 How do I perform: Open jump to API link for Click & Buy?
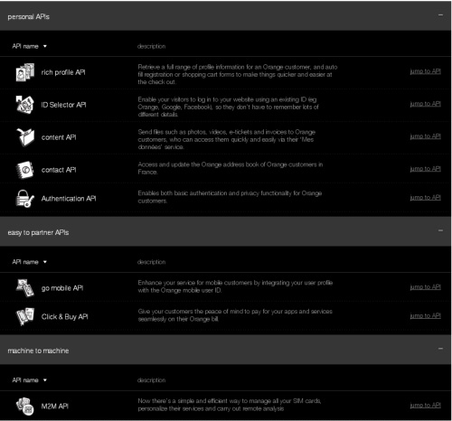(x=425, y=316)
